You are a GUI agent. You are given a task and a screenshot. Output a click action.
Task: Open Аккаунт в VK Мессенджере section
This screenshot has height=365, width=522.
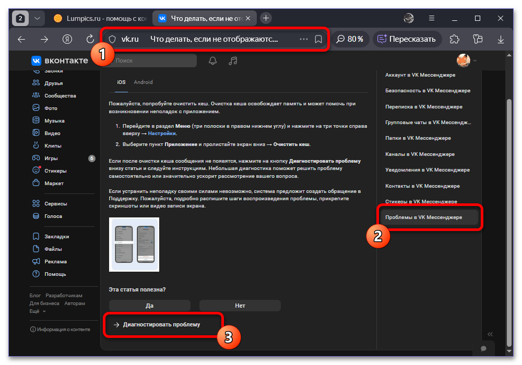coord(420,75)
